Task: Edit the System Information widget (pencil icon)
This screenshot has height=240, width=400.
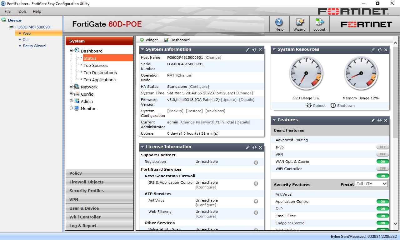Action: pyautogui.click(x=248, y=50)
